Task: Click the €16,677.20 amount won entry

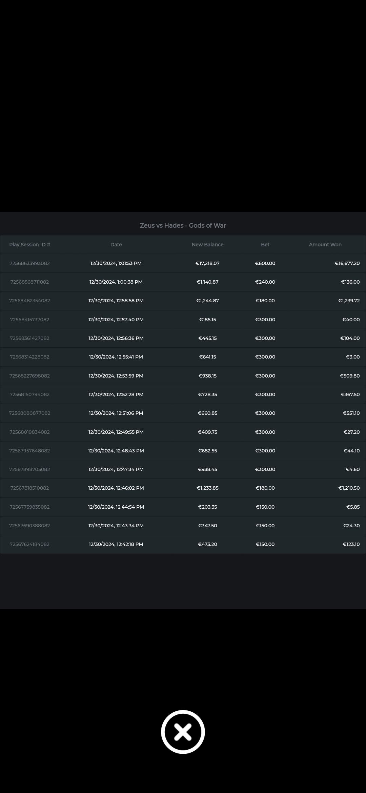Action: (x=347, y=263)
